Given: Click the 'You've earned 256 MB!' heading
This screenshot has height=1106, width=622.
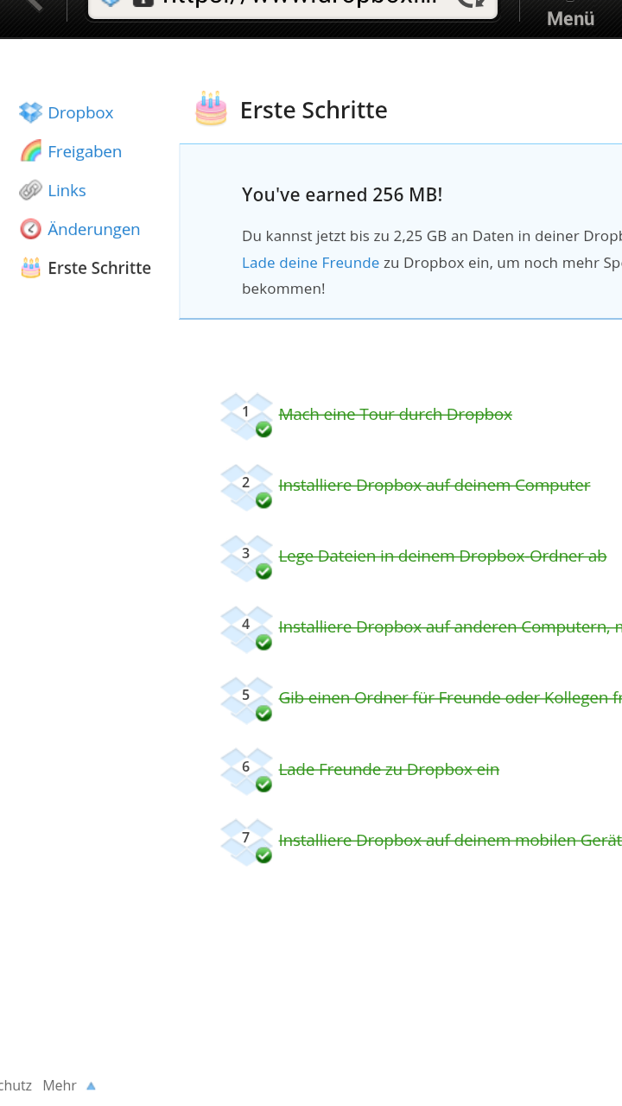Looking at the screenshot, I should pos(342,194).
